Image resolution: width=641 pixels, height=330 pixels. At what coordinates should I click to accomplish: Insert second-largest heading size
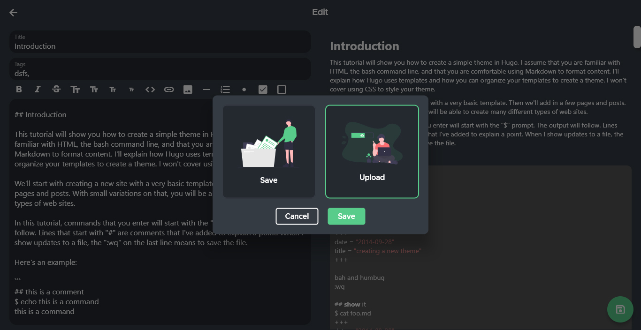coord(94,90)
